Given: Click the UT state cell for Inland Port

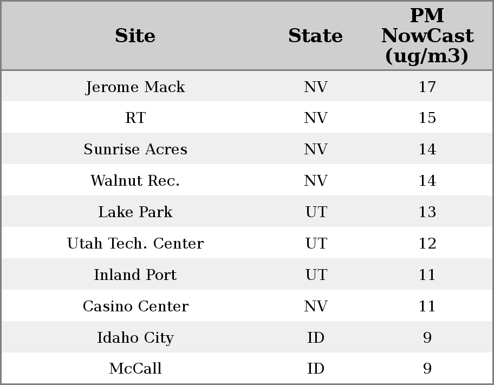Looking at the screenshot, I should point(315,275).
